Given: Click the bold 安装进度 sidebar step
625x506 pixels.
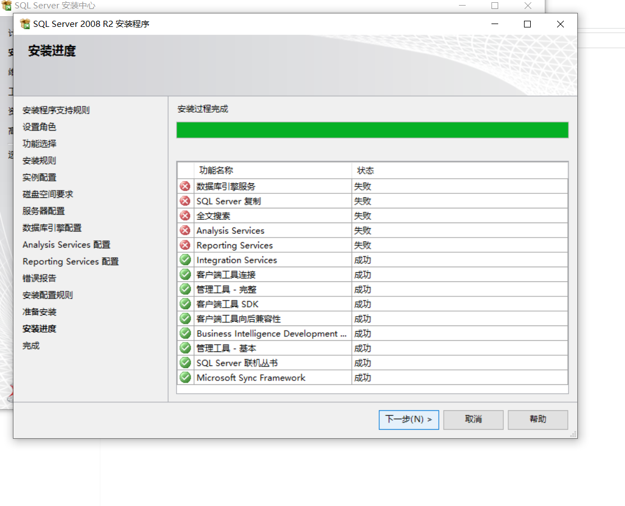Looking at the screenshot, I should [x=39, y=329].
